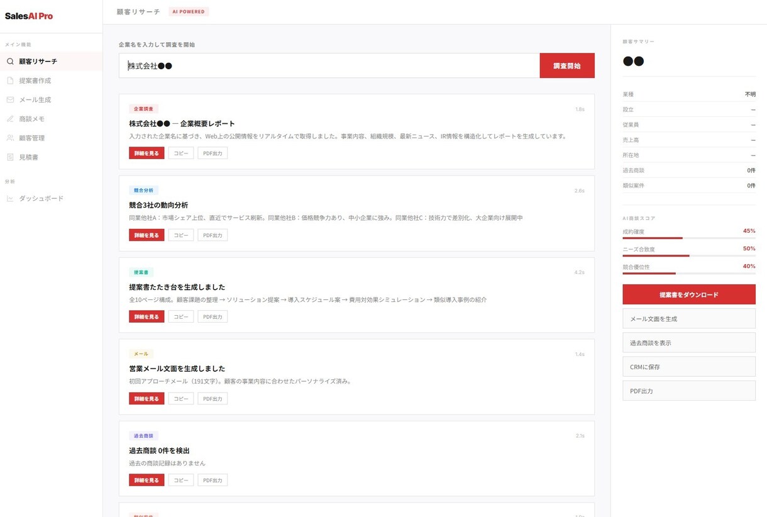Open 顧客リサーチ in the sidebar

[51, 62]
